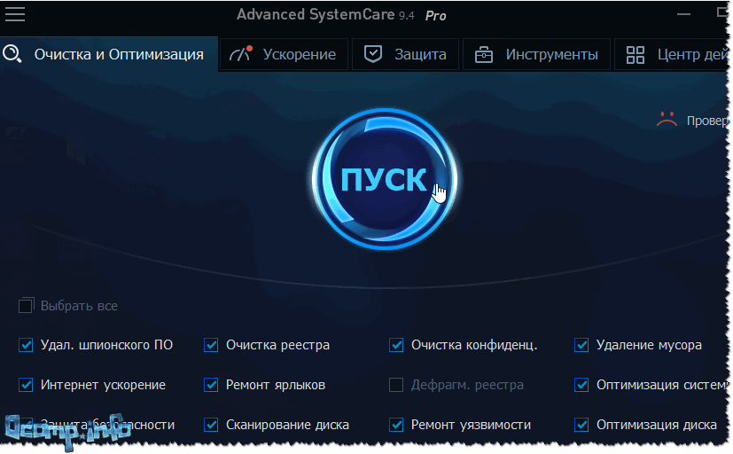Uncheck Интернет ускорение option
The height and width of the screenshot is (454, 733).
26,385
